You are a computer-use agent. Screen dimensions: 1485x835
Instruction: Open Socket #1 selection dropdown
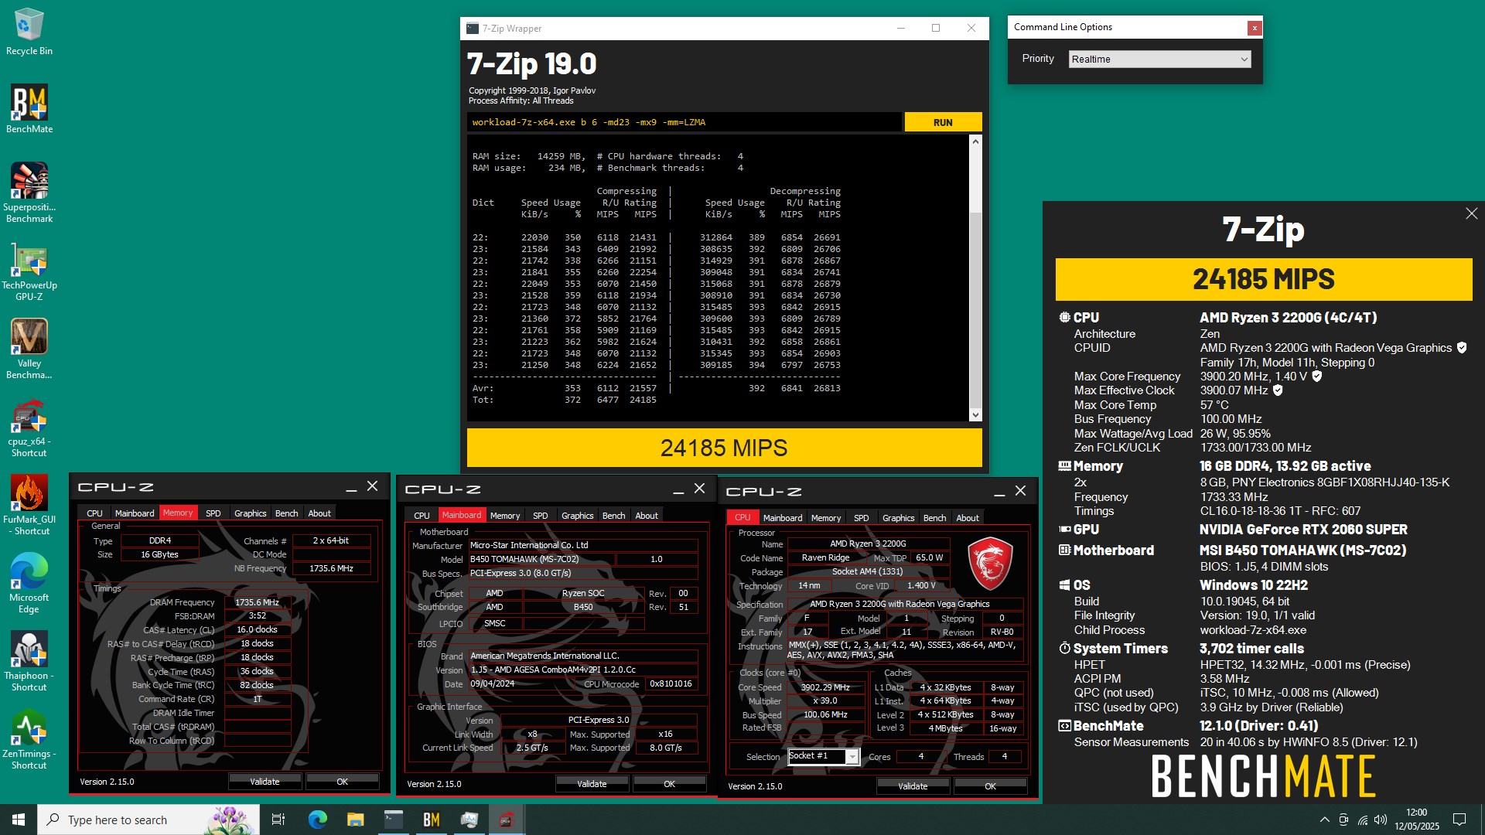pyautogui.click(x=823, y=756)
